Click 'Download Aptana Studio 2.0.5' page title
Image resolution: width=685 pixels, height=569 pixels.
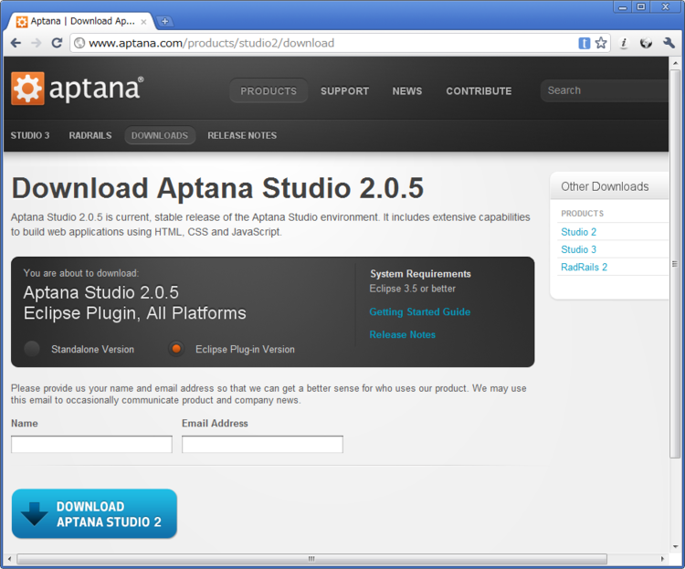(x=217, y=188)
